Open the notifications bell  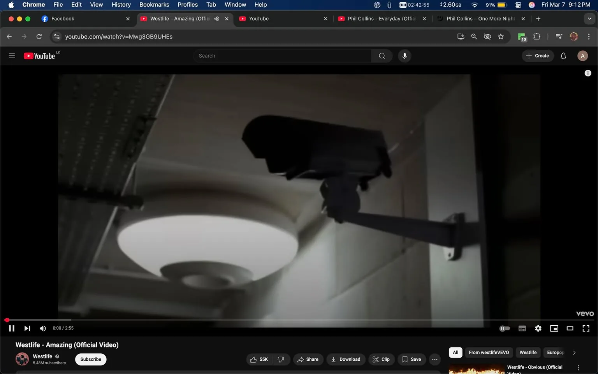[563, 55]
